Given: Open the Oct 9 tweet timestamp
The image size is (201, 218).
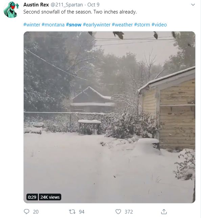Looking at the screenshot, I should pyautogui.click(x=93, y=5).
